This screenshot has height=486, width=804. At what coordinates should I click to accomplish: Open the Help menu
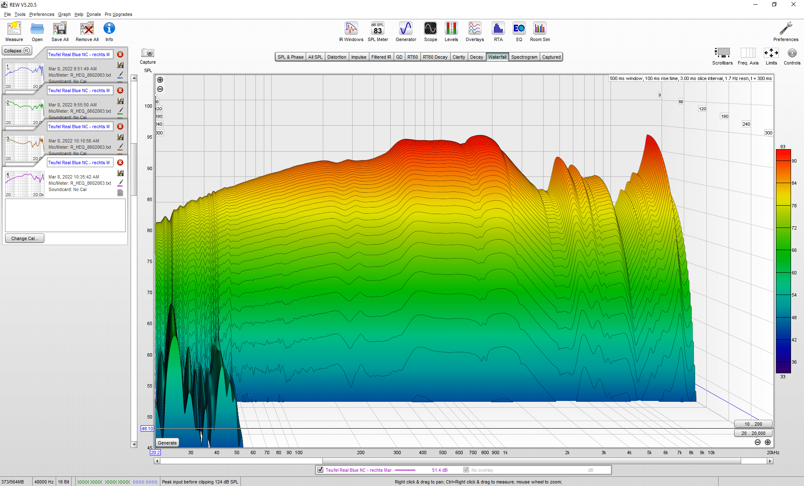click(x=79, y=14)
